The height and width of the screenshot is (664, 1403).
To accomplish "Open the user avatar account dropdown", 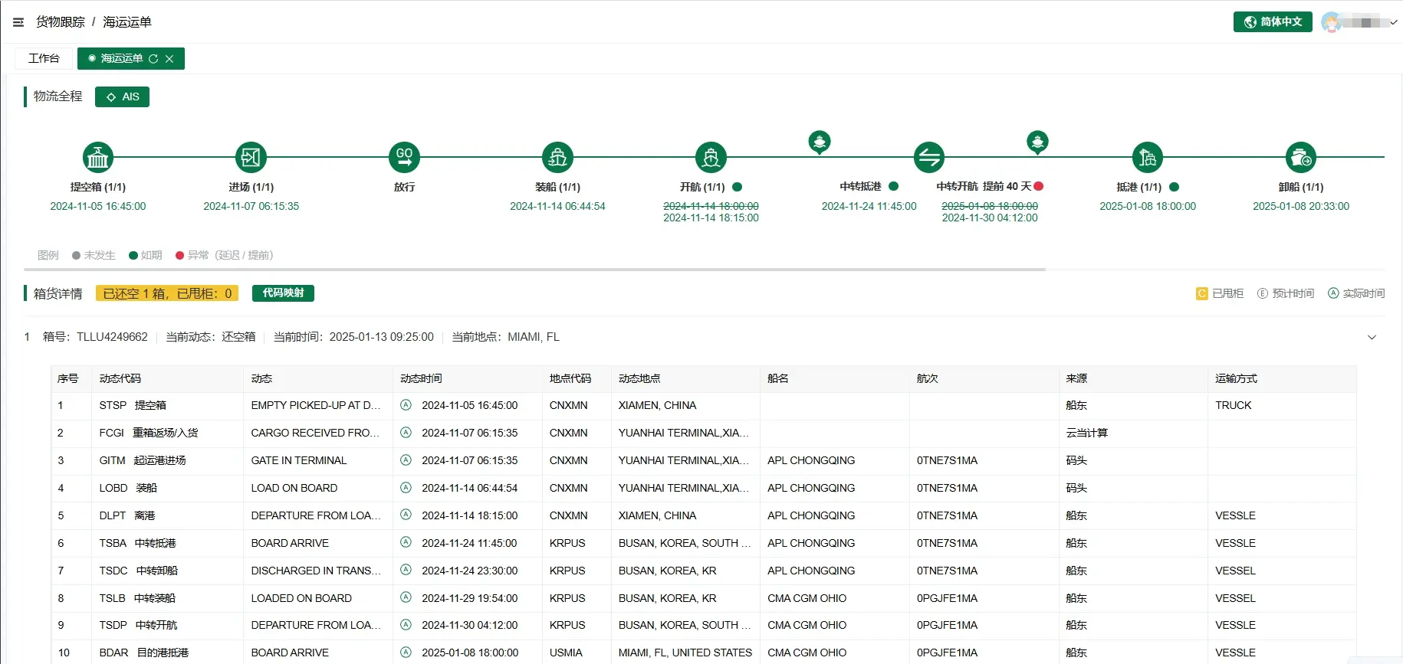I will click(1359, 22).
